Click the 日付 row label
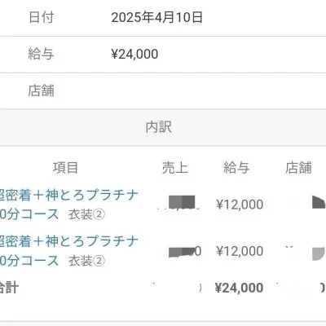 42,18
